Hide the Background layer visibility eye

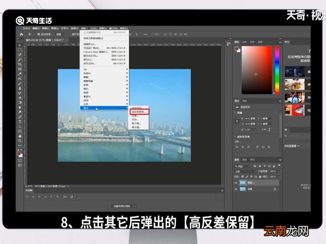click(236, 189)
